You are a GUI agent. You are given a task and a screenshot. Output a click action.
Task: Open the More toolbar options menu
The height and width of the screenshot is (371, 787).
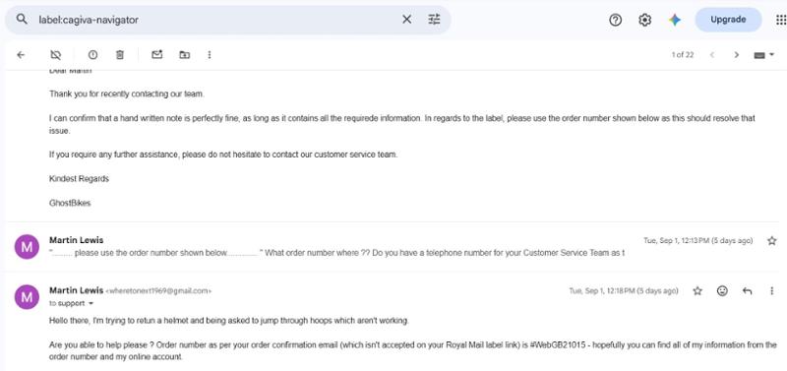[210, 55]
